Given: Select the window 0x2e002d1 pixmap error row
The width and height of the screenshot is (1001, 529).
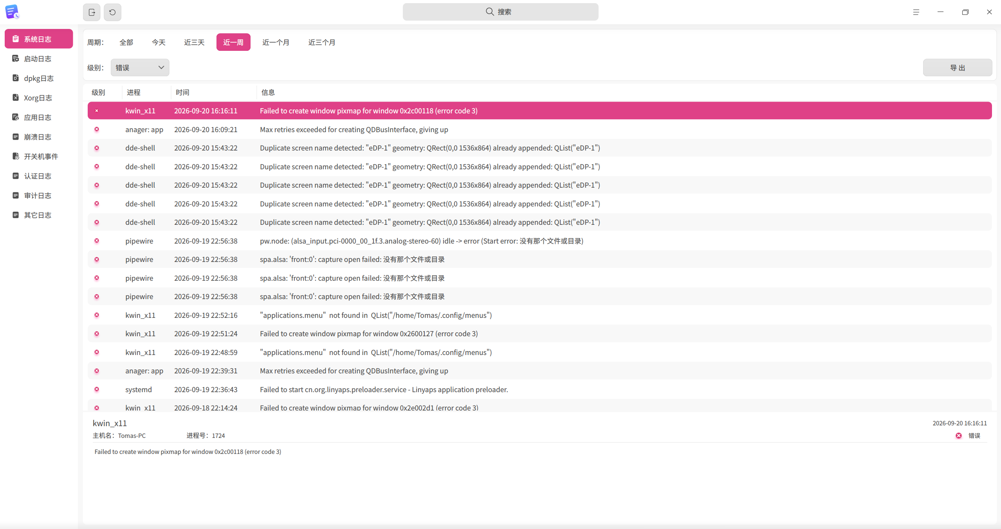Looking at the screenshot, I should click(539, 406).
